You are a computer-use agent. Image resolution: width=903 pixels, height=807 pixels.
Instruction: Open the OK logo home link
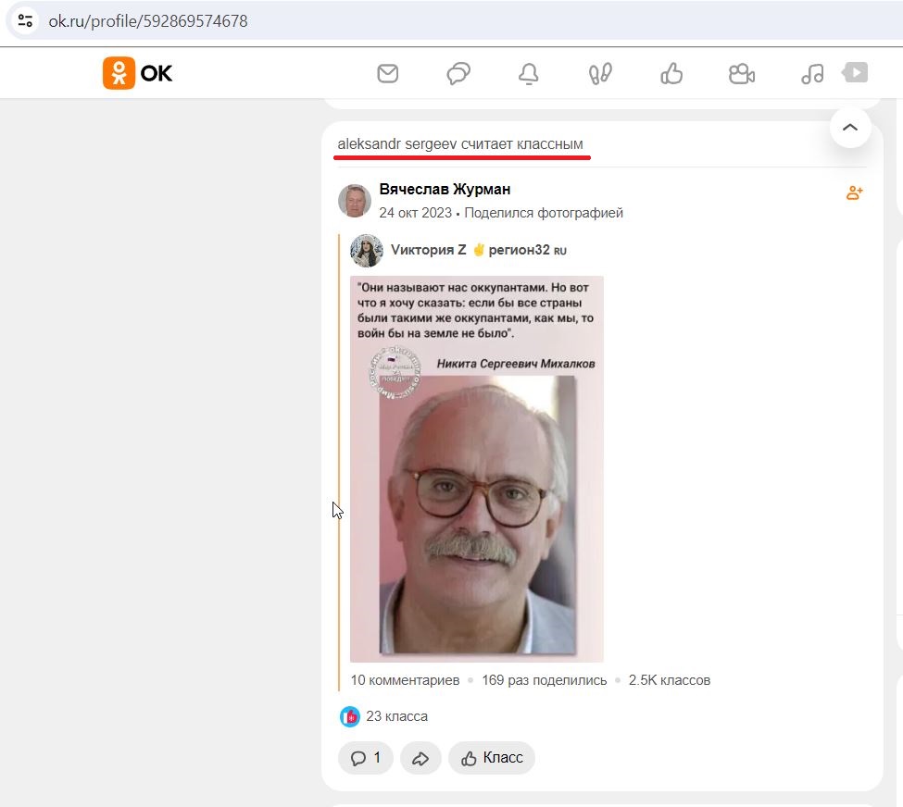(138, 73)
